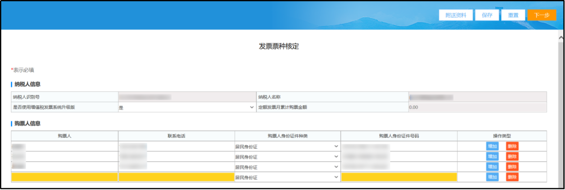565x190 pixels.
Task: Click the empty yellow 联系电话 field
Action: 177,177
